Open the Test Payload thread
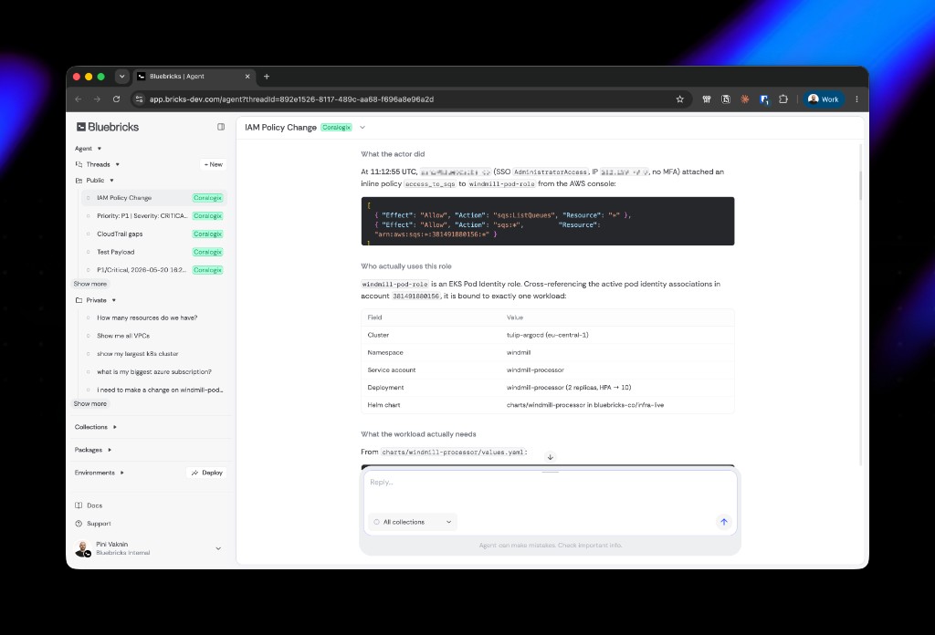Image resolution: width=935 pixels, height=635 pixels. coord(152,252)
